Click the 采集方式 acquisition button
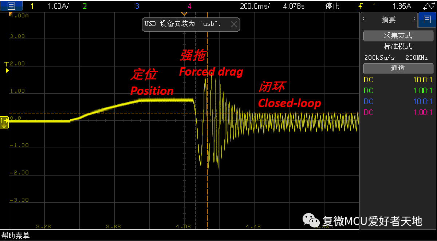 [x=398, y=36]
